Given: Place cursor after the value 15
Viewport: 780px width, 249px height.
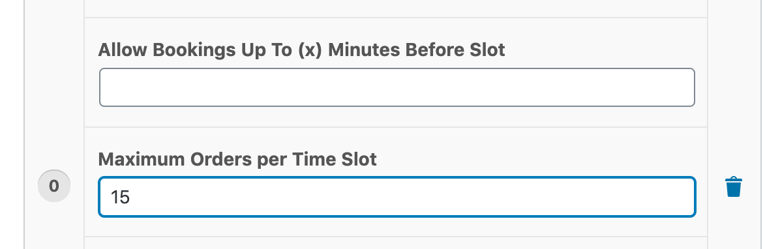Looking at the screenshot, I should click(131, 197).
